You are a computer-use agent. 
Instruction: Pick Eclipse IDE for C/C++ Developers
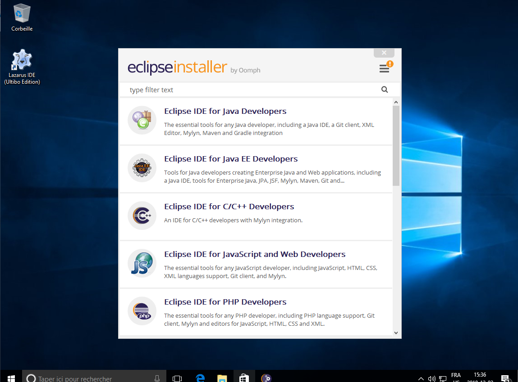point(229,207)
